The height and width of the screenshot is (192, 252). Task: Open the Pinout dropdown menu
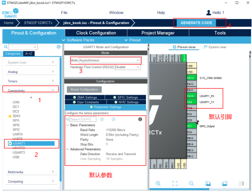pos(132,40)
